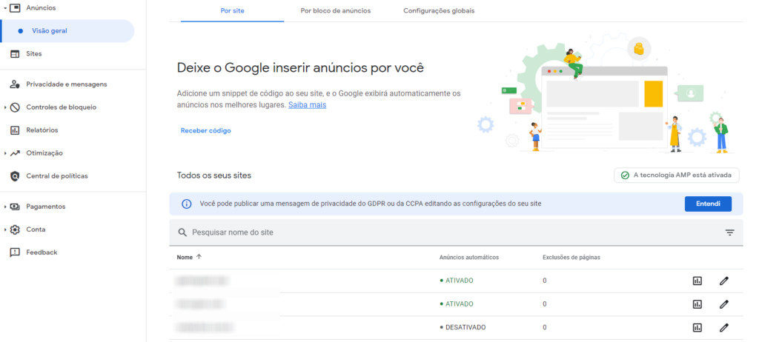Open report icon for second ATIVADO site
759x342 pixels.
coord(697,304)
